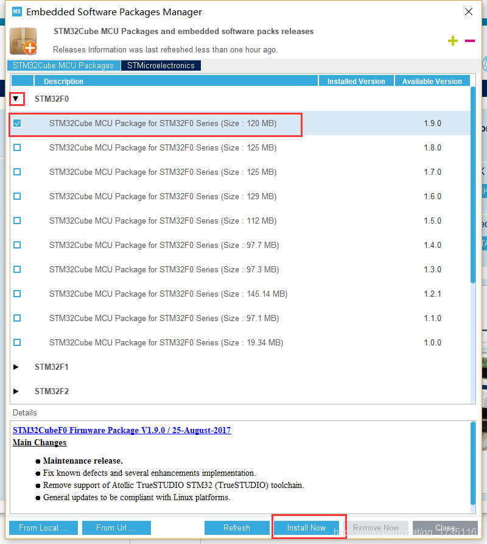Close the Embedded Software Packages Manager window

(469, 12)
